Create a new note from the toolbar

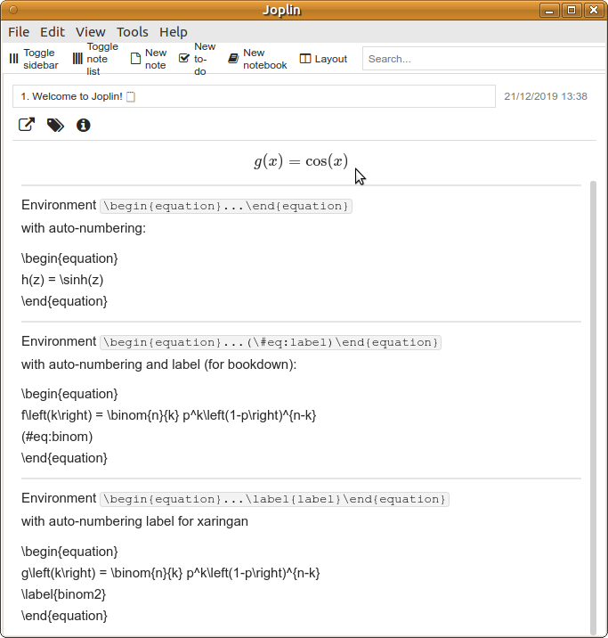pos(149,59)
